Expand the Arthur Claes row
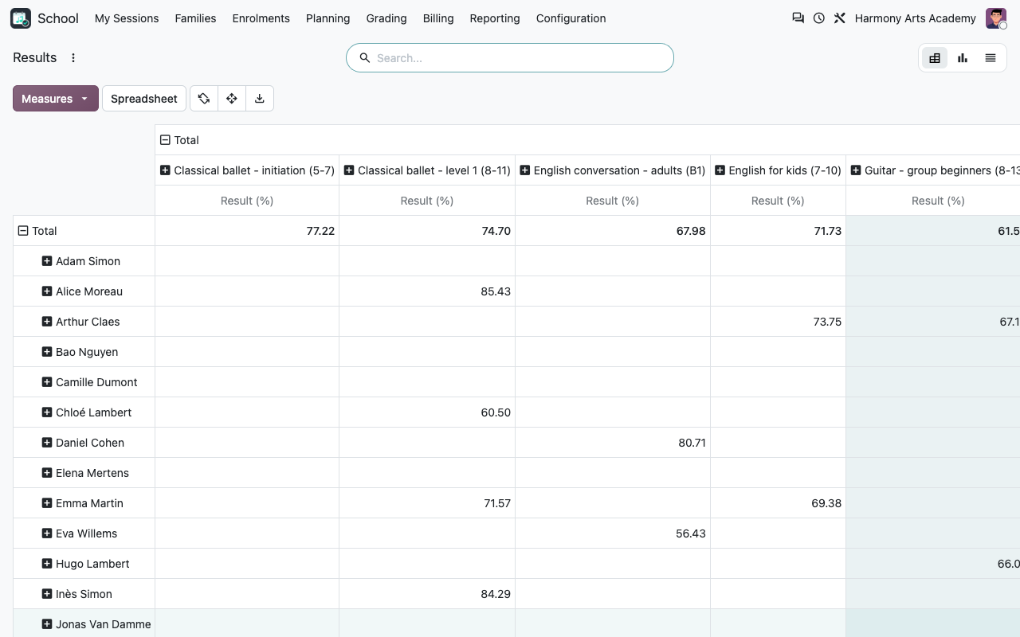 click(47, 322)
